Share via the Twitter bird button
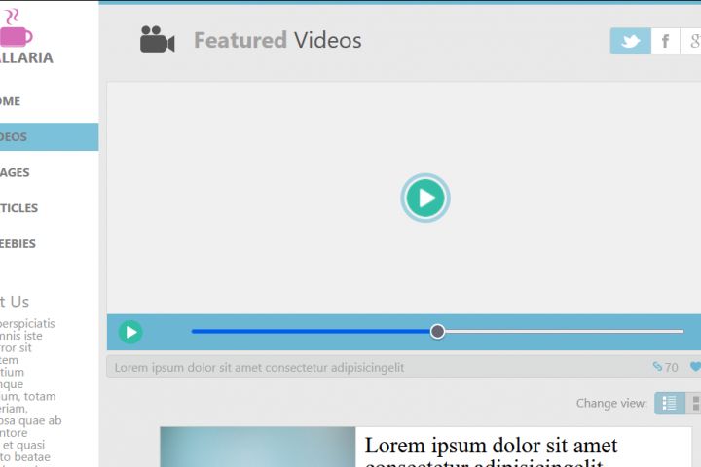Screen dimensions: 701x467 click(x=630, y=41)
